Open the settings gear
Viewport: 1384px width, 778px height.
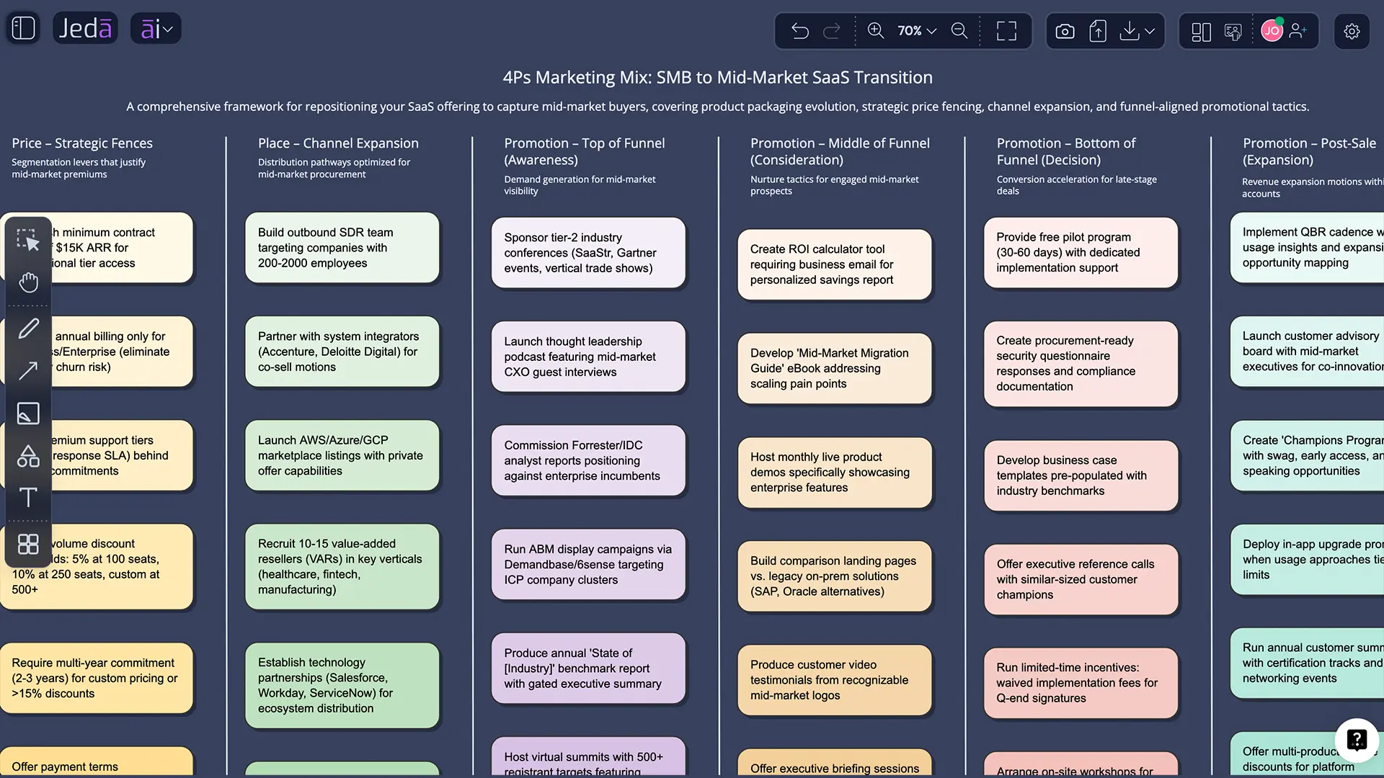tap(1352, 31)
